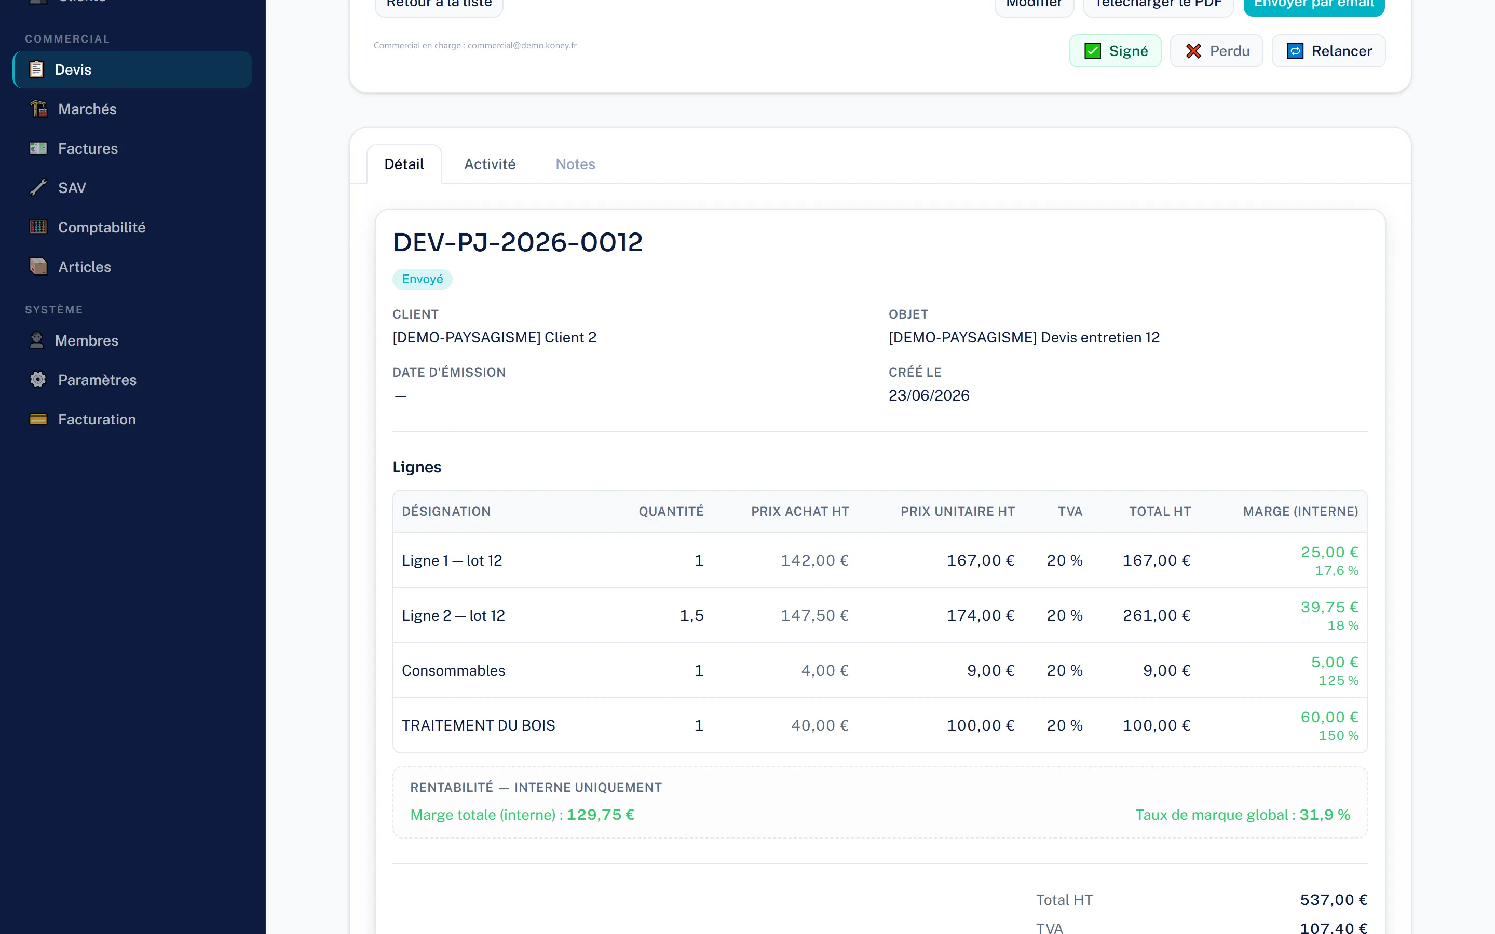This screenshot has width=1495, height=934.
Task: Click the Consommables line designation
Action: click(454, 670)
